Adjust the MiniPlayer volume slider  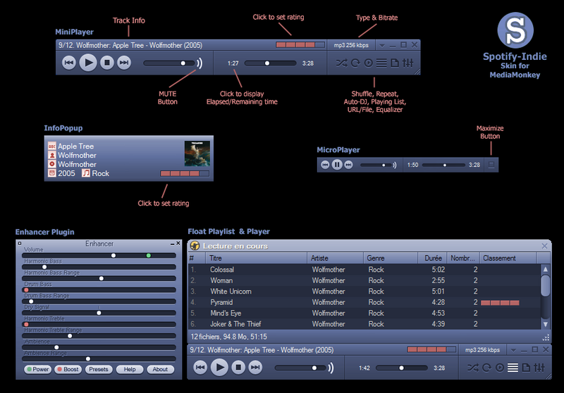click(x=169, y=63)
